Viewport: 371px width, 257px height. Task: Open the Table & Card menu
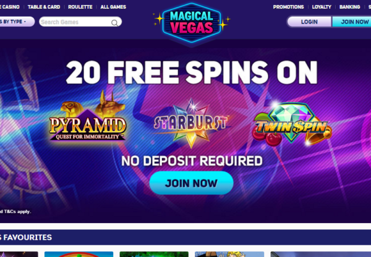pos(44,7)
